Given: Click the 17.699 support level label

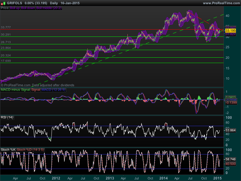Looking at the screenshot, I should click(6, 61).
